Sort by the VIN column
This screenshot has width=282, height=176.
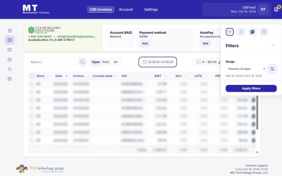(124, 76)
